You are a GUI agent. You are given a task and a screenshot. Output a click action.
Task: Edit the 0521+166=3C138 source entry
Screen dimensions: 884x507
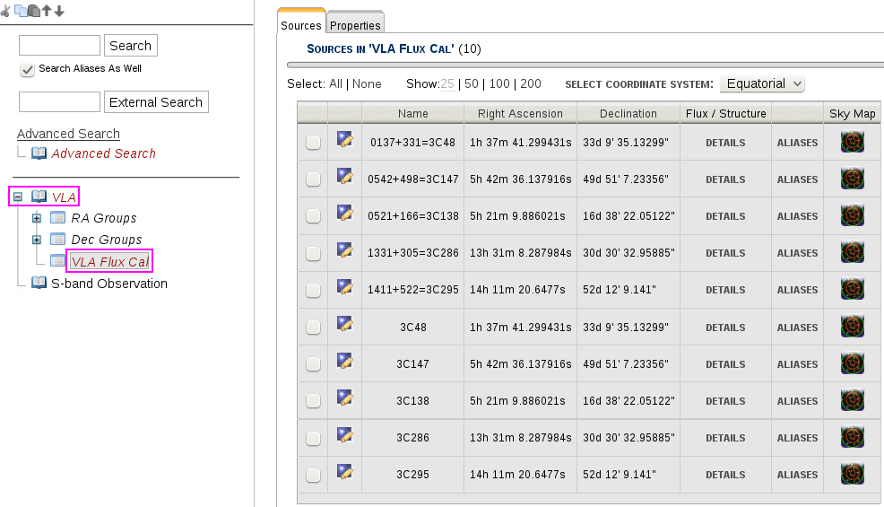tap(344, 214)
